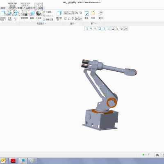Open the Adobe Acrobat icon on the taskbar
The image size is (164, 164).
[14, 161]
